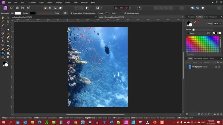Select the Clone Brush tool
Screen dimensions: 223x125
[x=8, y=41]
